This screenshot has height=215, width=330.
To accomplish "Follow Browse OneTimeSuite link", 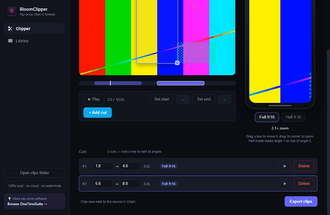I will tap(27, 204).
